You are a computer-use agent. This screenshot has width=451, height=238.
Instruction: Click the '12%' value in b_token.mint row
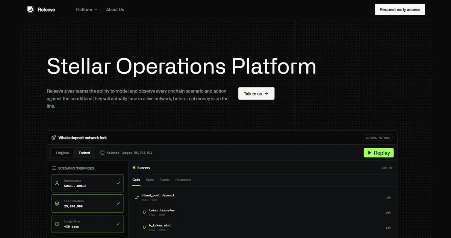click(388, 227)
